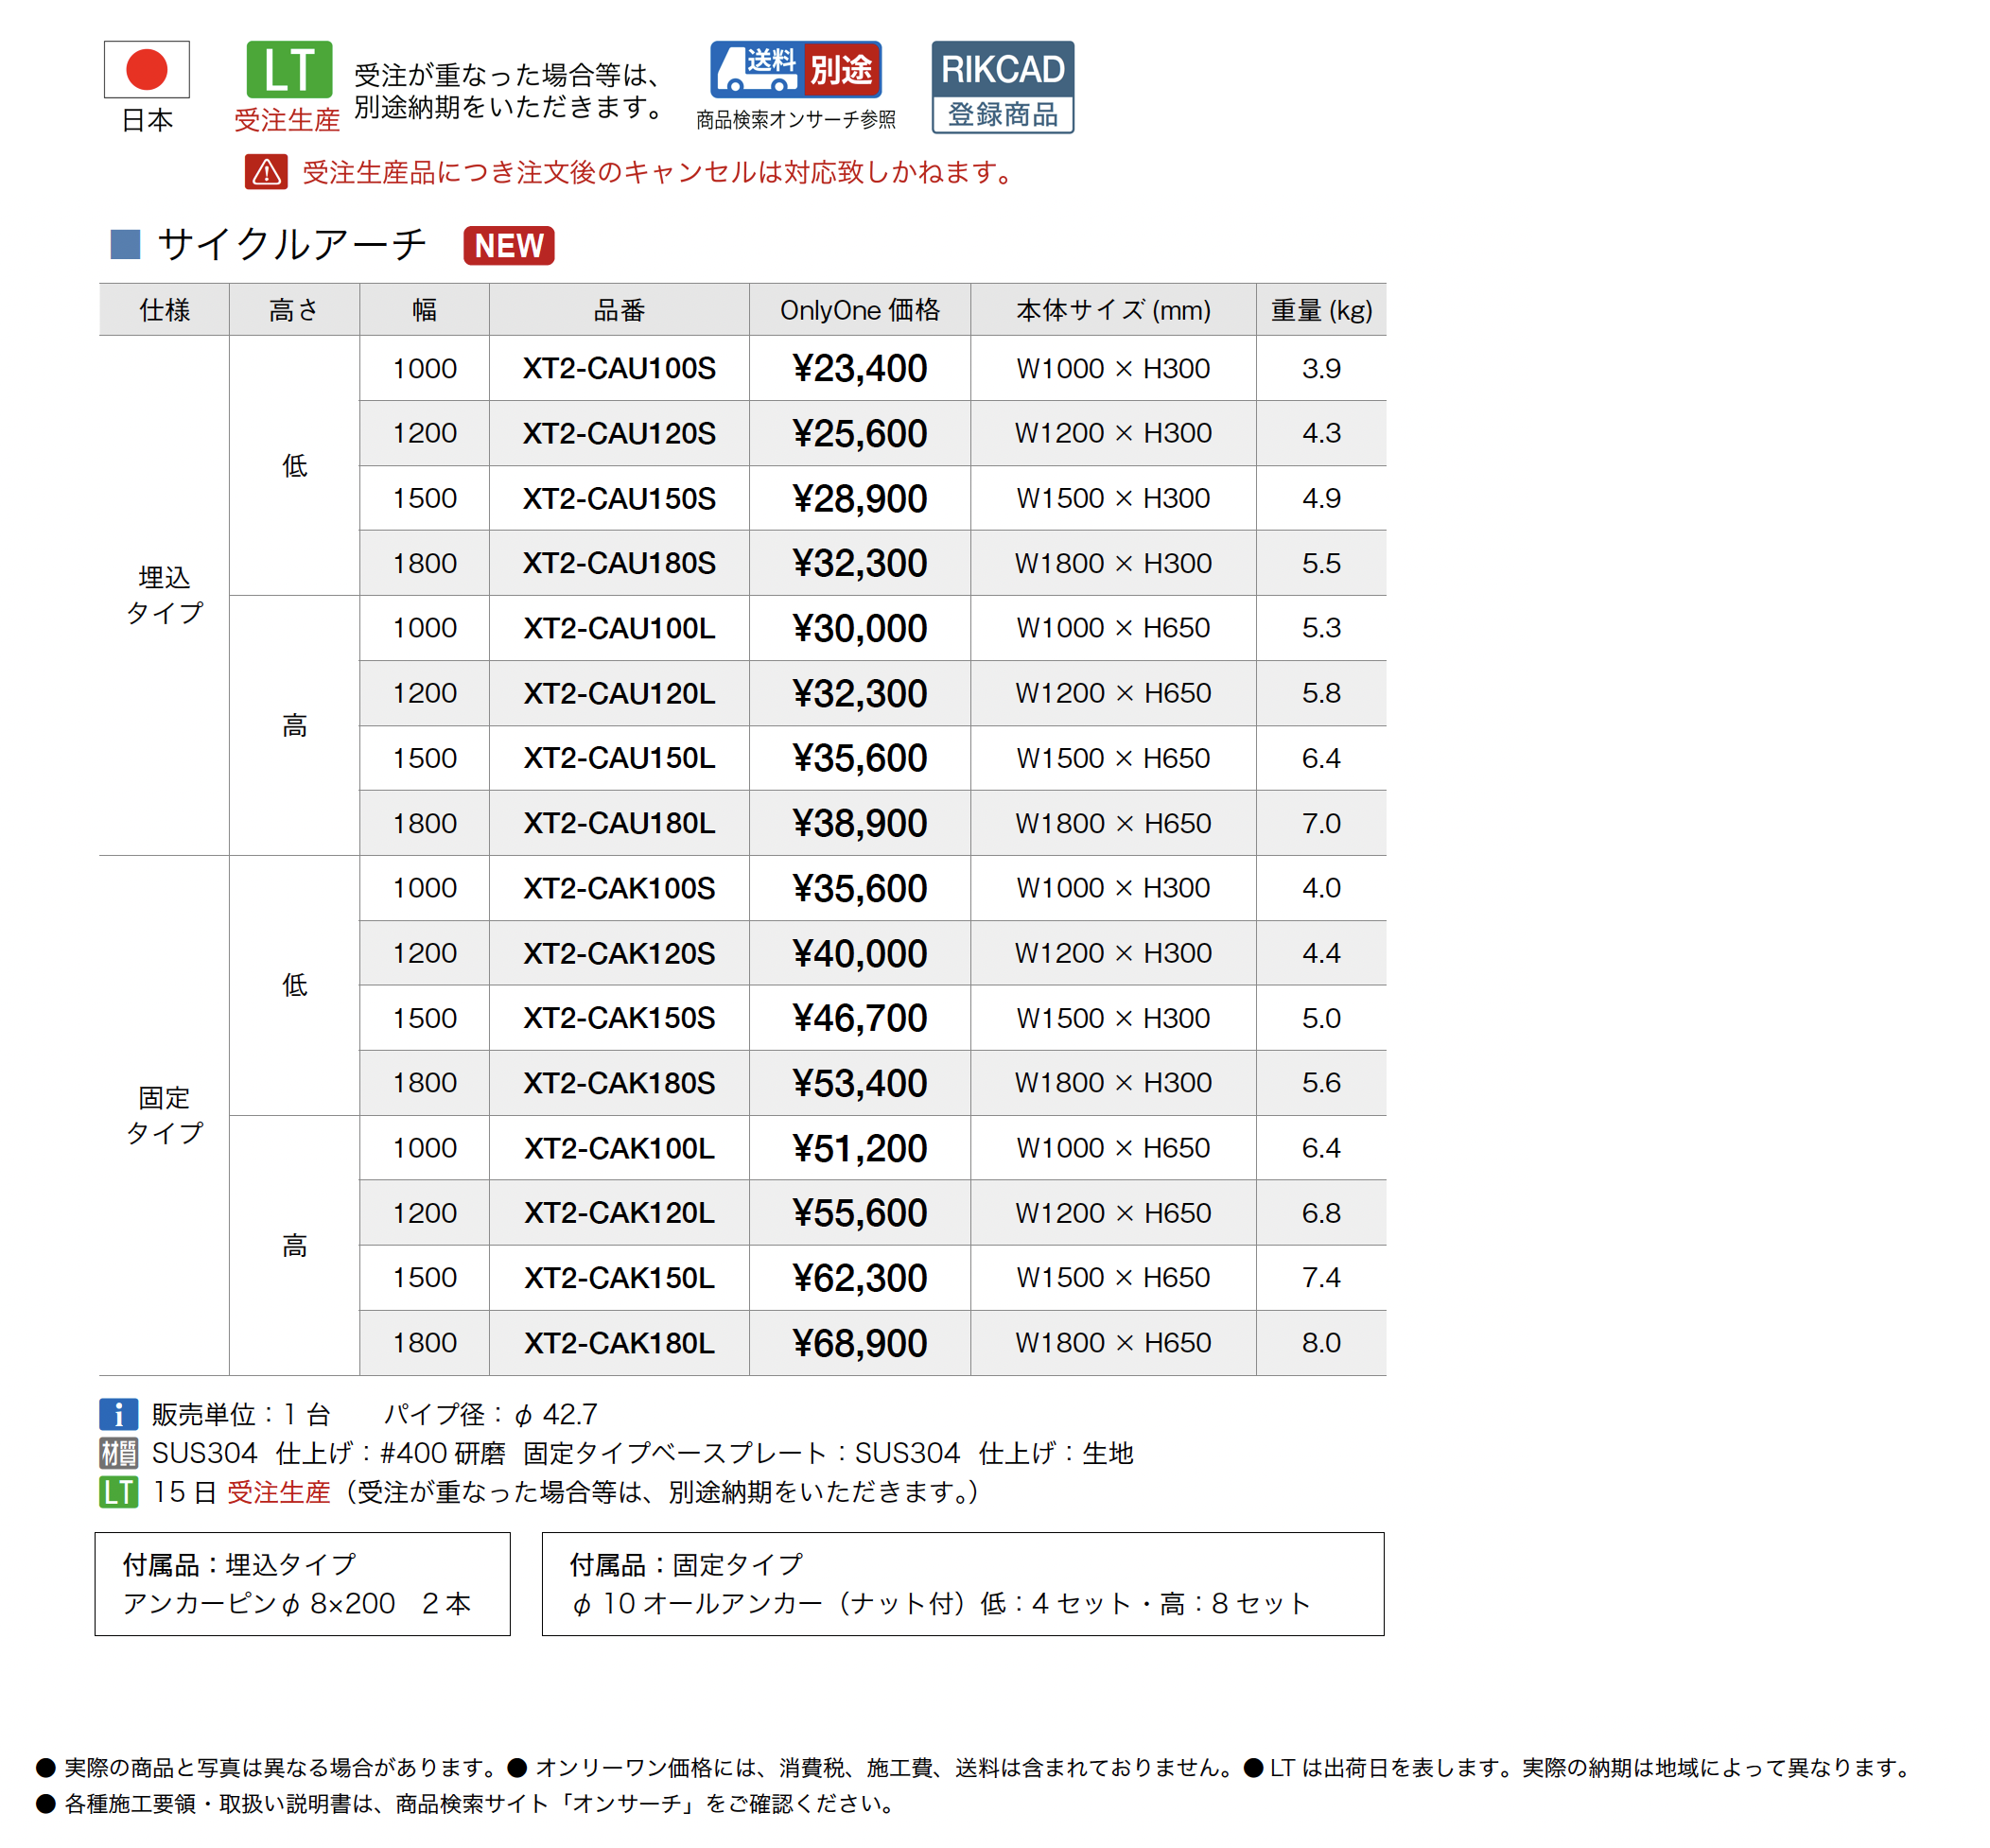
Task: Click the OnlyOne 価格 column header
Action: 859,310
